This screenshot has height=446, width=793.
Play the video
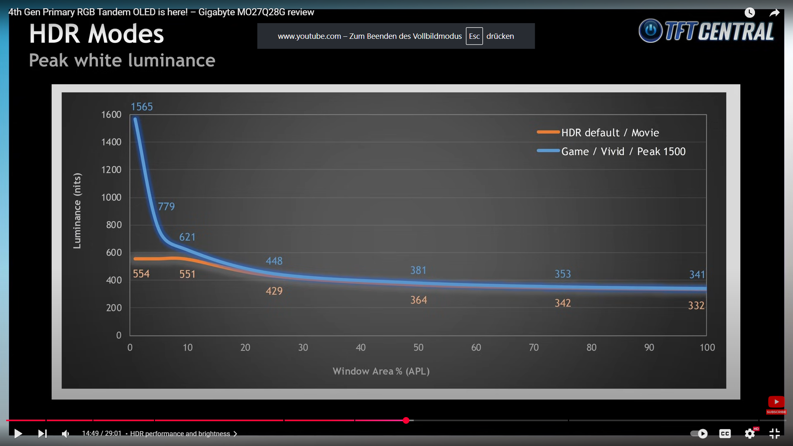tap(17, 434)
